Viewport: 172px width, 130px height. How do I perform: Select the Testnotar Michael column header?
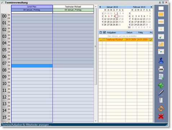[x=73, y=6]
